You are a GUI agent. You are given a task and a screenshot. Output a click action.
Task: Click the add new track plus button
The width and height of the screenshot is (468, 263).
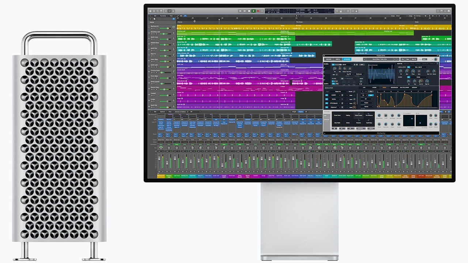(x=150, y=19)
